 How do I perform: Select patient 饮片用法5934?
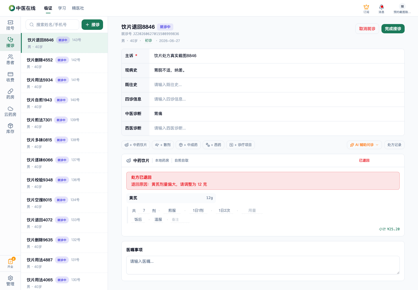coord(64,83)
